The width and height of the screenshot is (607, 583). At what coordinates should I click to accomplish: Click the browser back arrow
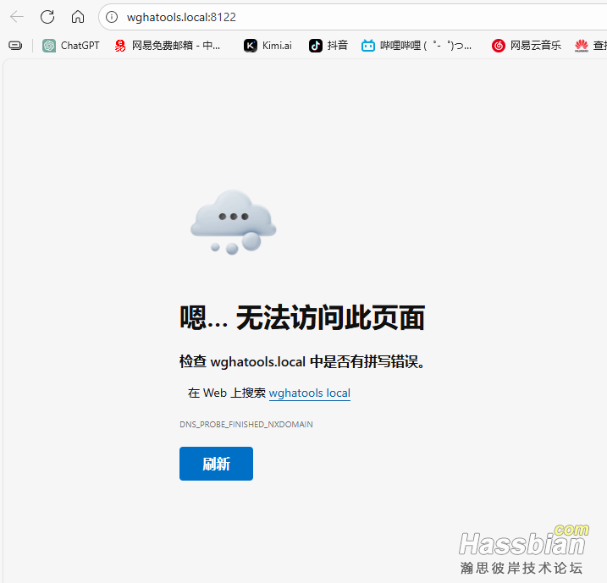coord(17,17)
